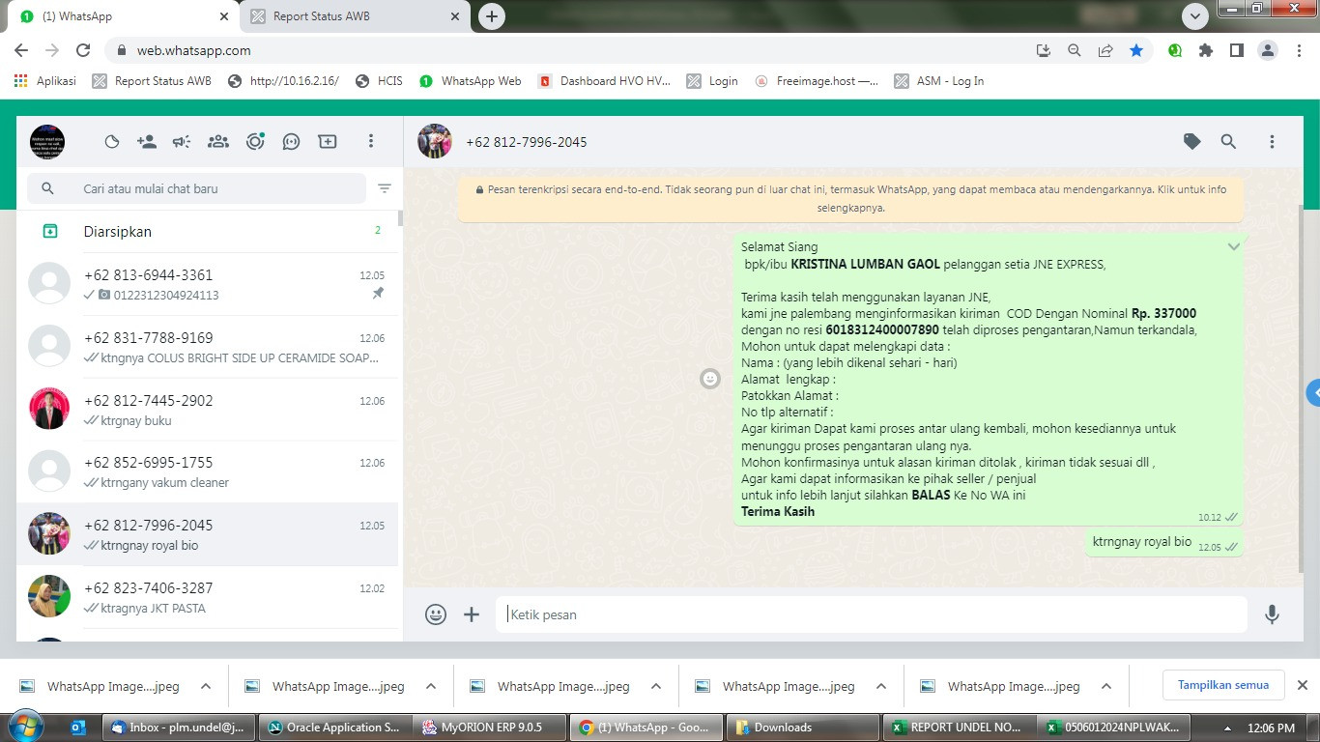
Task: Start voice recording with the microphone icon
Action: (1272, 614)
